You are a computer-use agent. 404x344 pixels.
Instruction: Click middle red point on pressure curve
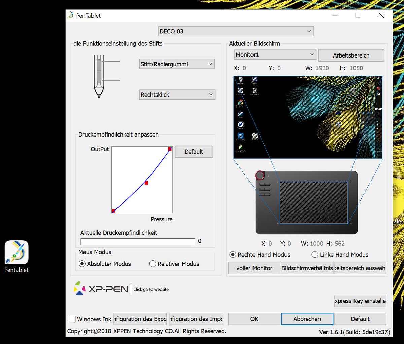[x=146, y=183]
